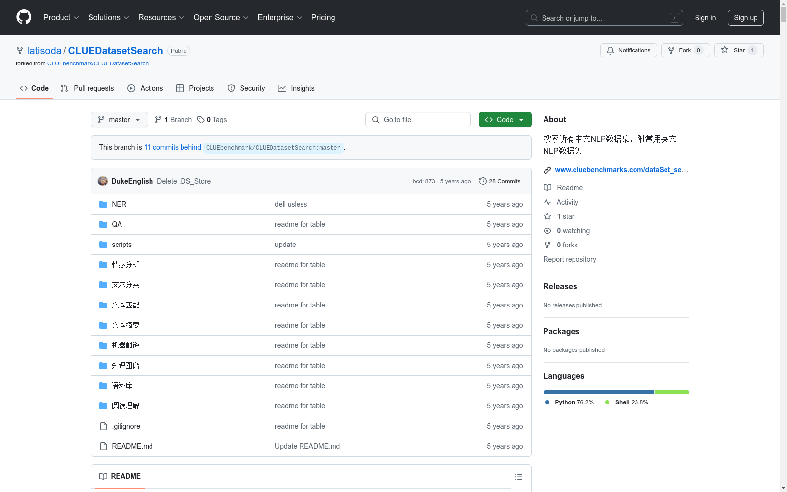Open README outline list icon
This screenshot has width=787, height=492.
click(x=519, y=477)
